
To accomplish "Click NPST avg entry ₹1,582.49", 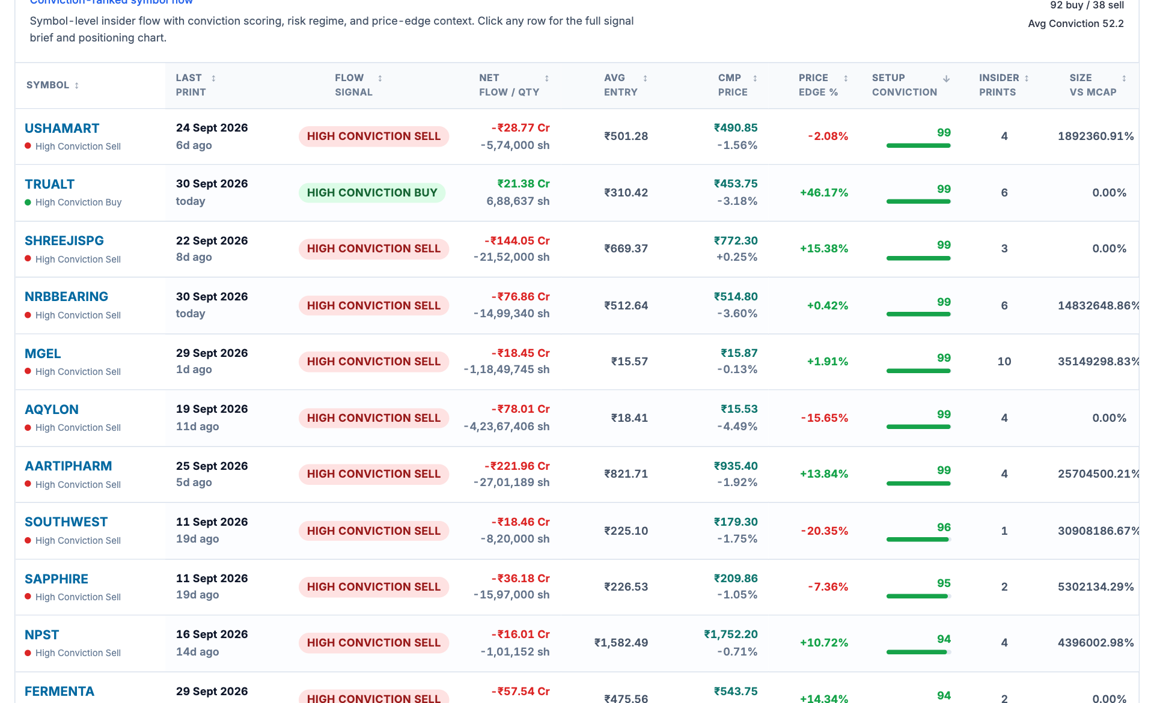I will click(621, 642).
